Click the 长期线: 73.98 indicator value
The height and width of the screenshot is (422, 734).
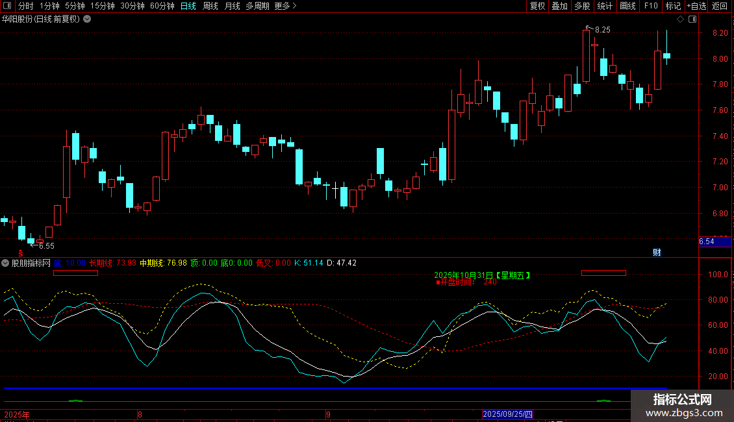tap(112, 263)
